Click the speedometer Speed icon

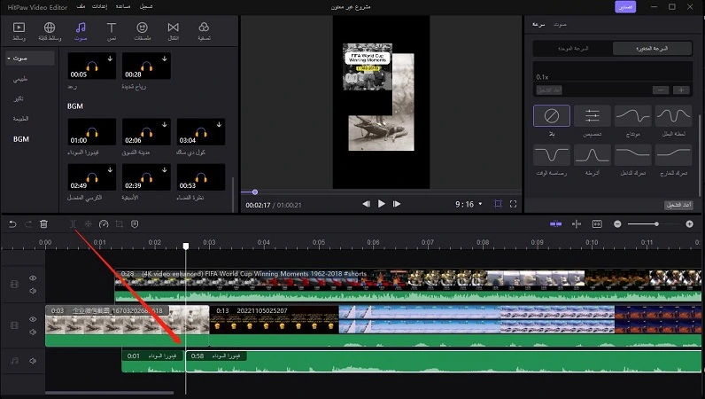coord(104,223)
